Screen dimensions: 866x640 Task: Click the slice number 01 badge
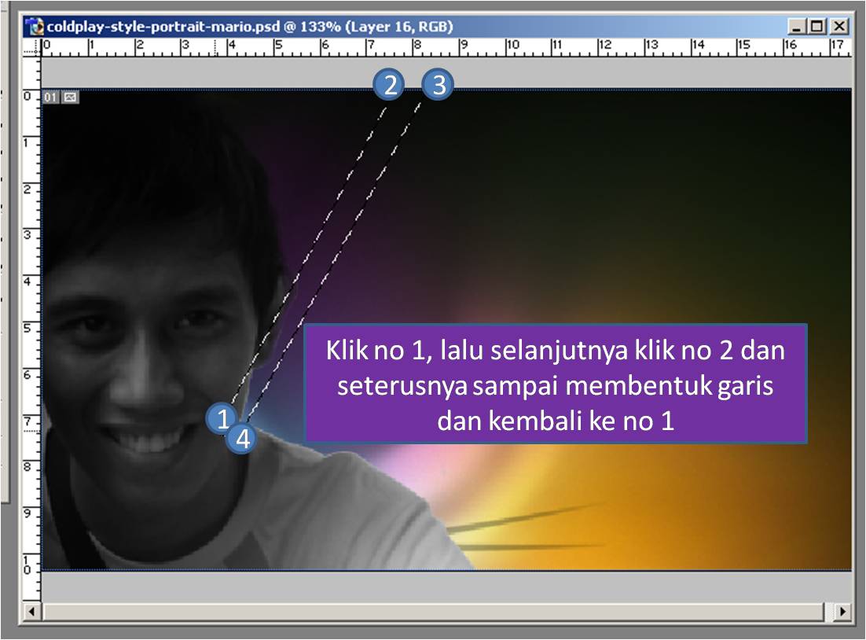(x=50, y=97)
